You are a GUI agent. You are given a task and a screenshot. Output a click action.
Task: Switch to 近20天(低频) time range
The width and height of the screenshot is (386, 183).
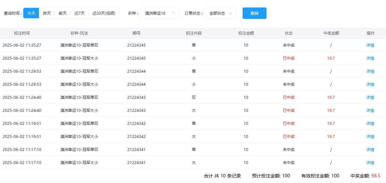[104, 13]
